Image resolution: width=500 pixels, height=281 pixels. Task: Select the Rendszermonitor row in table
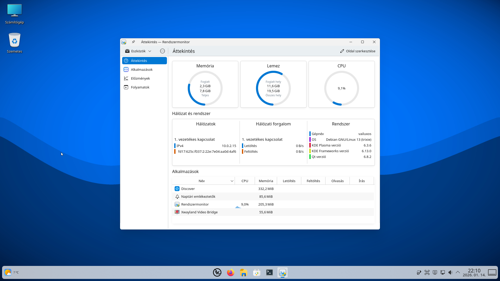(x=195, y=204)
